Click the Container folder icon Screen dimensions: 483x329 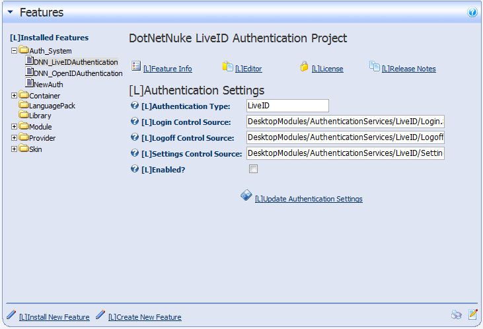tap(23, 94)
